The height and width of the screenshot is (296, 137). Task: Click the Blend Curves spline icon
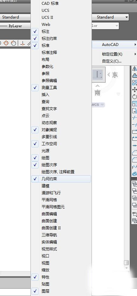(135, 166)
